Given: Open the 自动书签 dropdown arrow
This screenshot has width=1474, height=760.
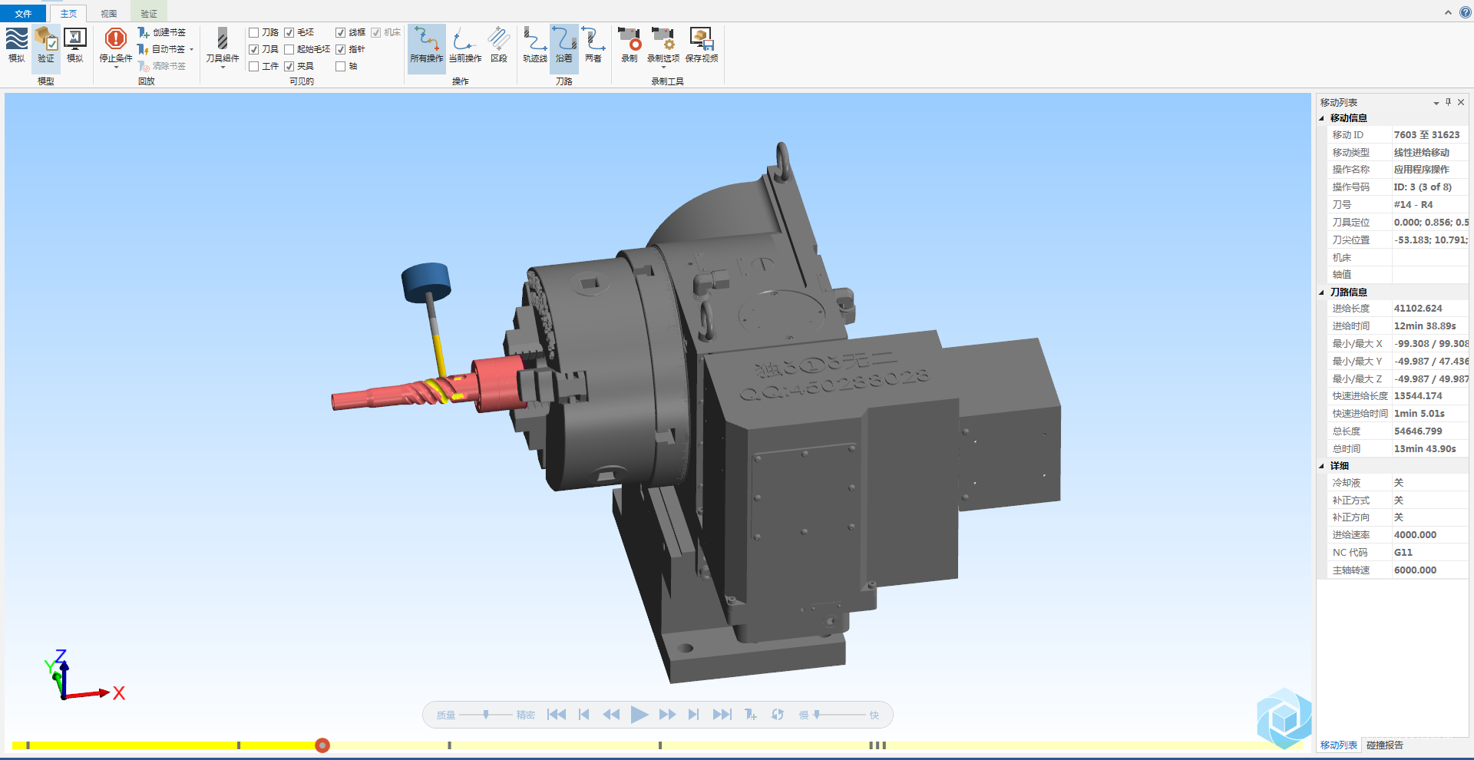Looking at the screenshot, I should (x=192, y=50).
